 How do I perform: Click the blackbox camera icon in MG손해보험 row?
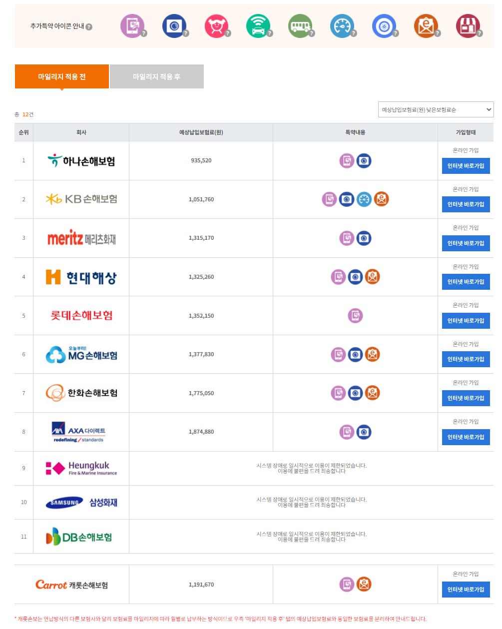click(355, 355)
